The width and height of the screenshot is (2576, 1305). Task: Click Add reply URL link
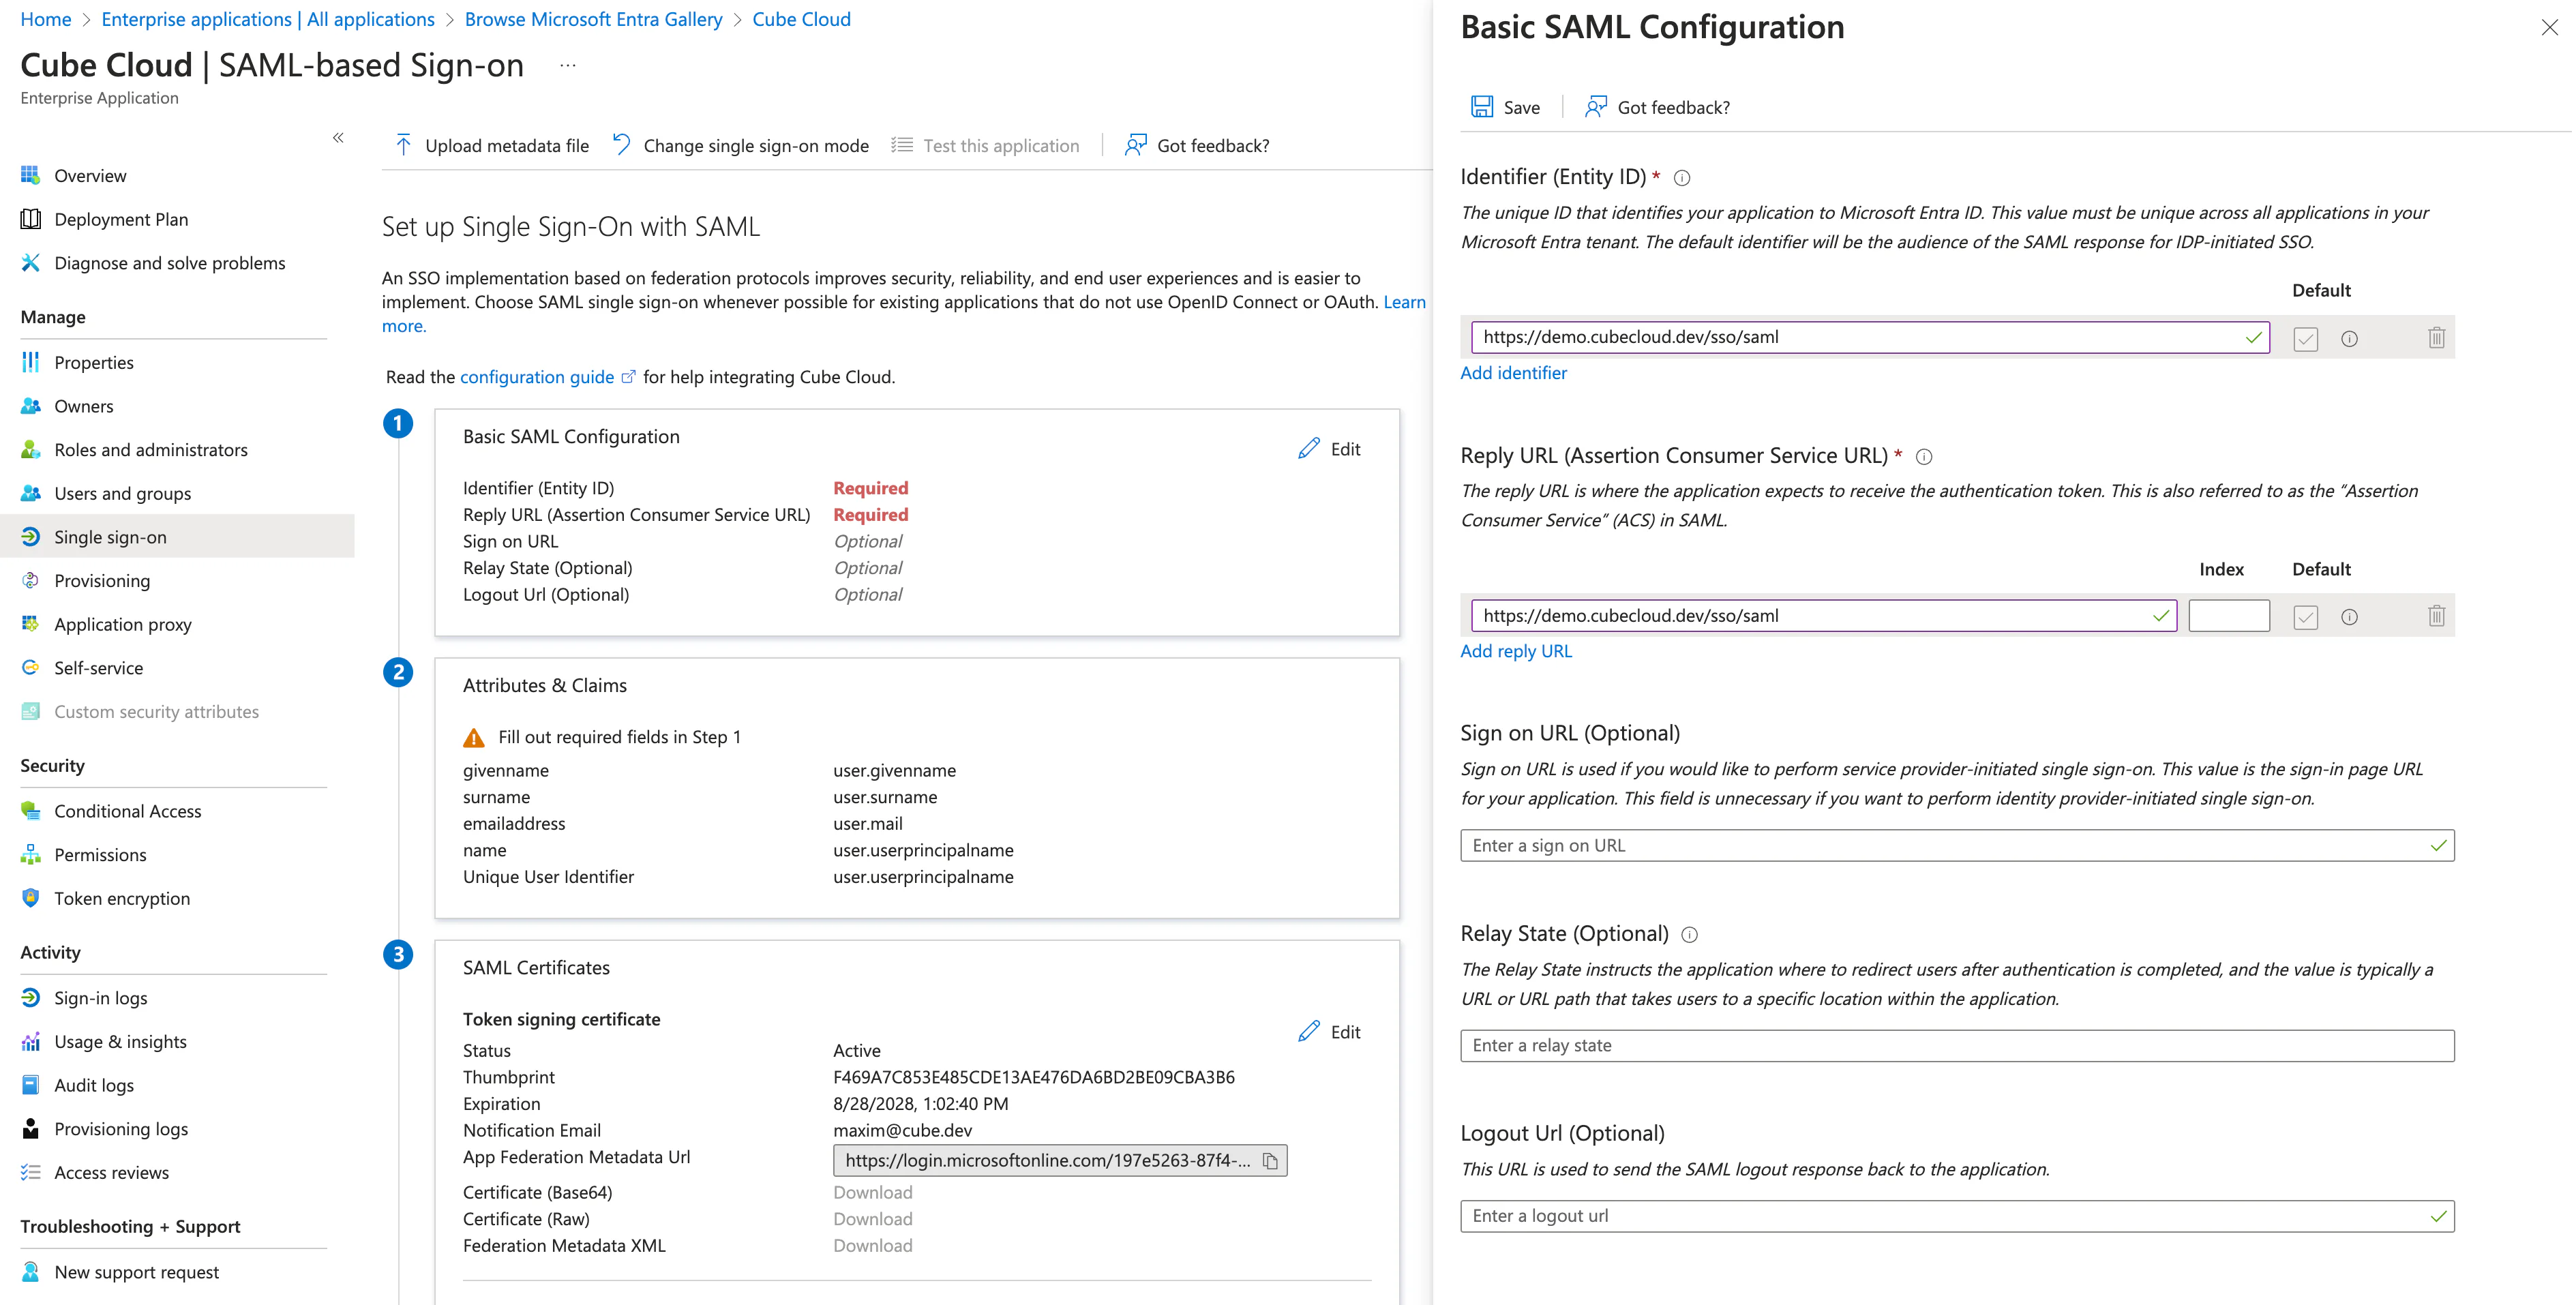1515,651
